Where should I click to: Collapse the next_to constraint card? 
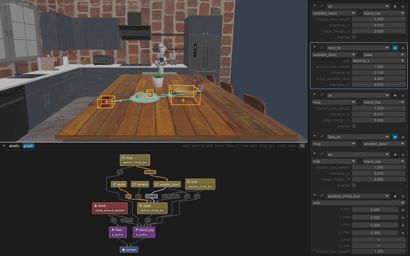(x=315, y=47)
